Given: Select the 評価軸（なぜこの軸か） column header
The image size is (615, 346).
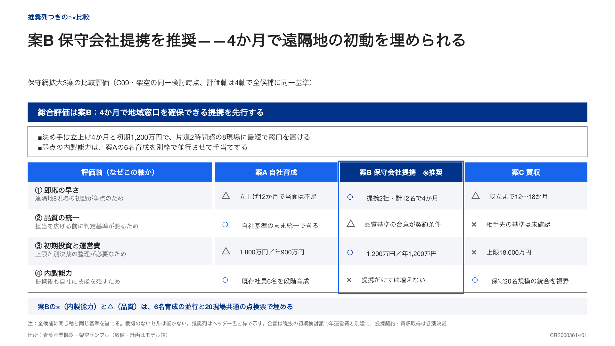Looking at the screenshot, I should click(120, 172).
